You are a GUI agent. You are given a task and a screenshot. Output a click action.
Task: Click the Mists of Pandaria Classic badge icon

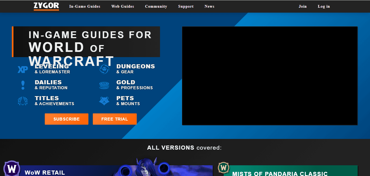224,167
